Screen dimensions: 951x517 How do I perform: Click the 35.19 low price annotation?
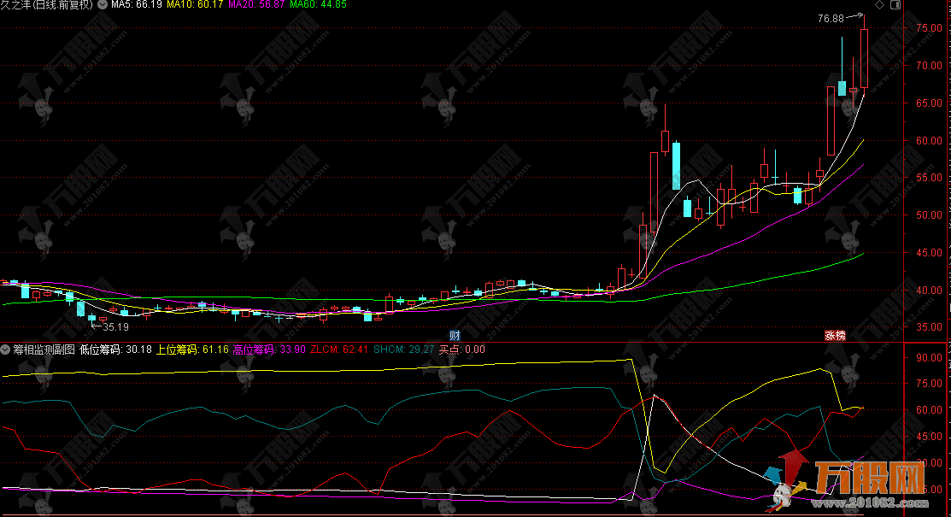[116, 327]
